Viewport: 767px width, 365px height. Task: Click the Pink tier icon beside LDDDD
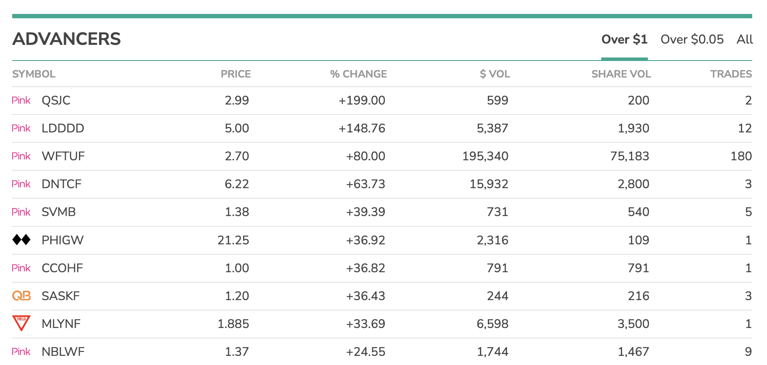tap(21, 128)
